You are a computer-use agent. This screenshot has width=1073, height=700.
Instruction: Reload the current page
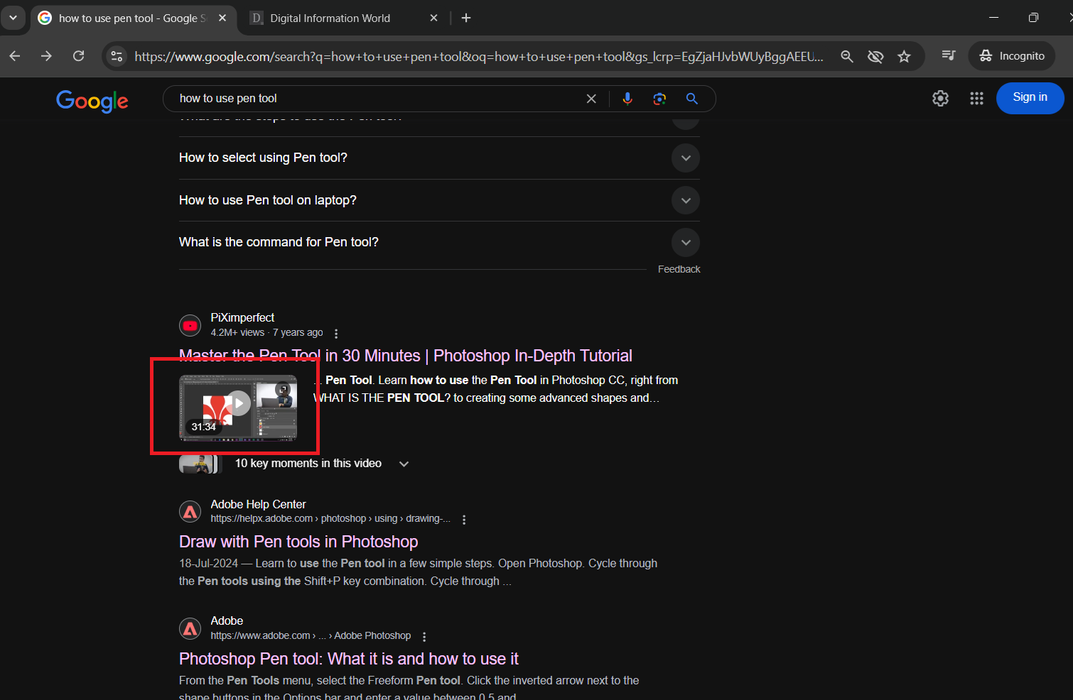click(79, 56)
